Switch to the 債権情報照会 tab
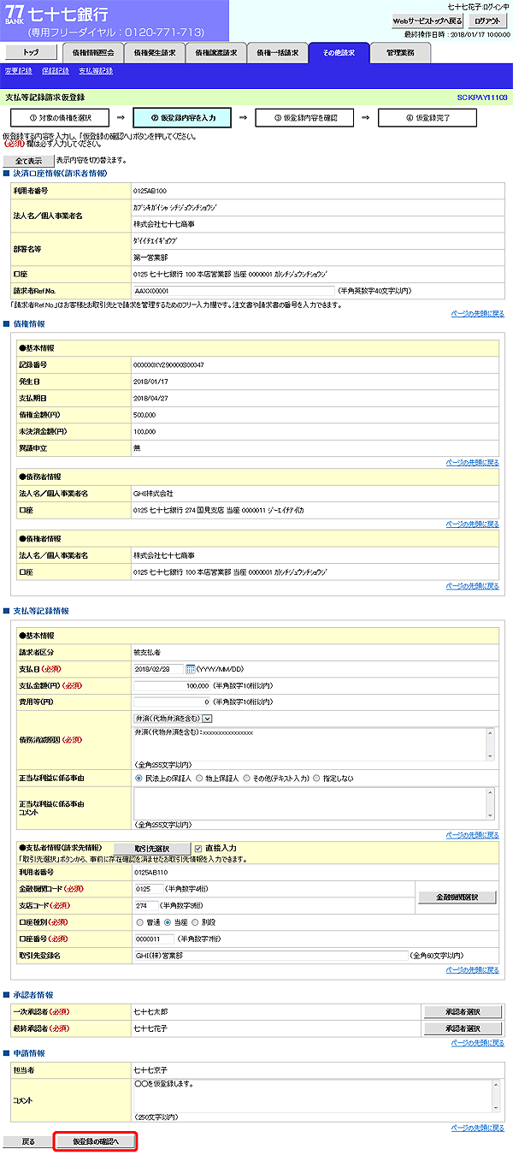Screen dimensions: 513x1155 92,52
